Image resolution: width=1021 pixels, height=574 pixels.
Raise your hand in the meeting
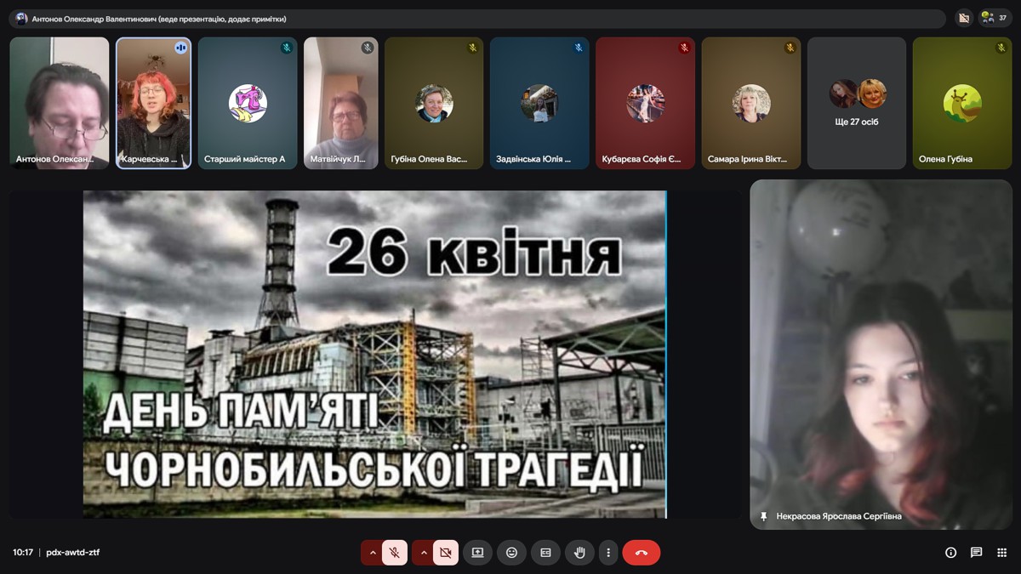pyautogui.click(x=579, y=553)
